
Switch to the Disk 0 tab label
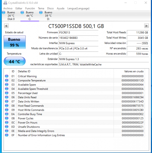point(11,19)
